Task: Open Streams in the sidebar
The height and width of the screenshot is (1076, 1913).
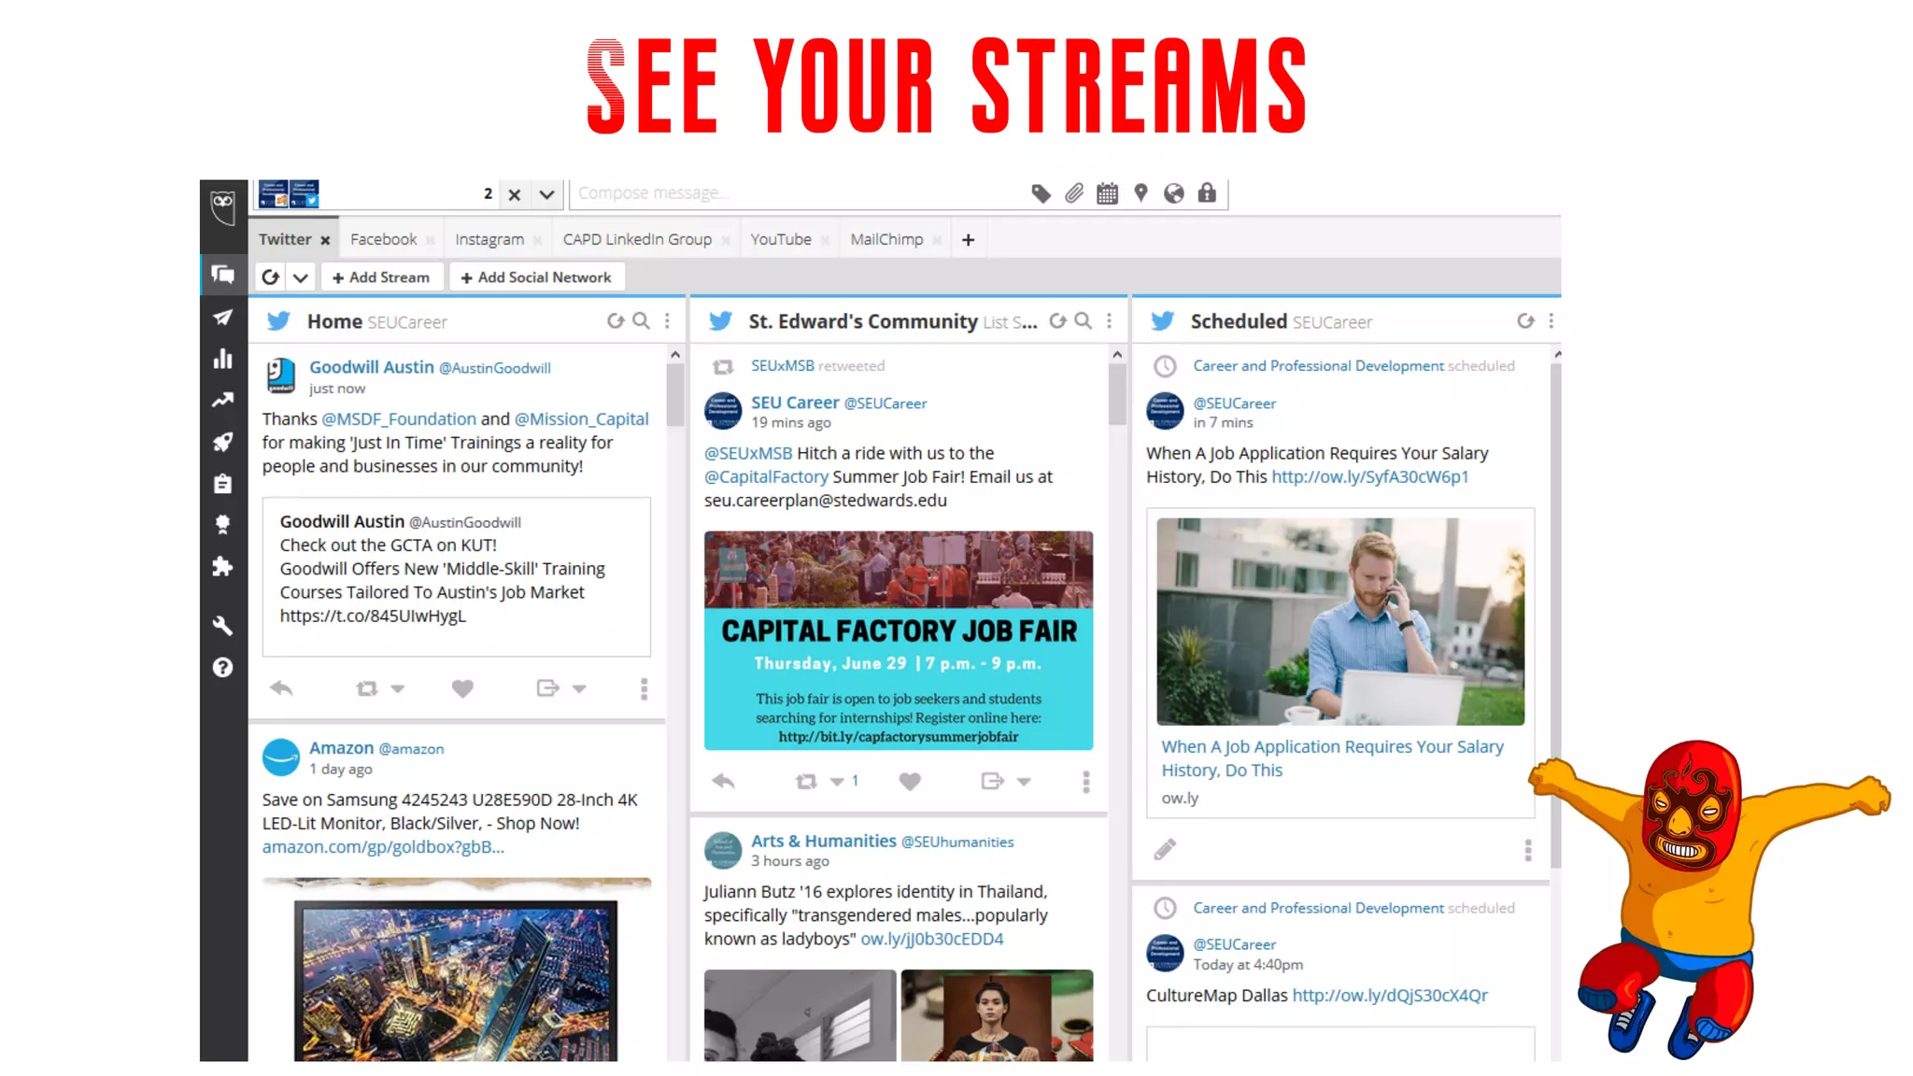Action: [x=223, y=275]
